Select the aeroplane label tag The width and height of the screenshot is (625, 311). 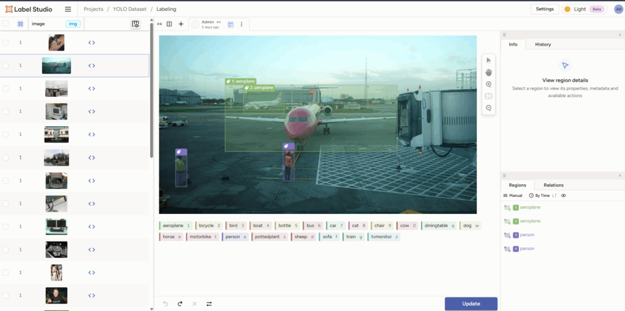click(x=176, y=226)
